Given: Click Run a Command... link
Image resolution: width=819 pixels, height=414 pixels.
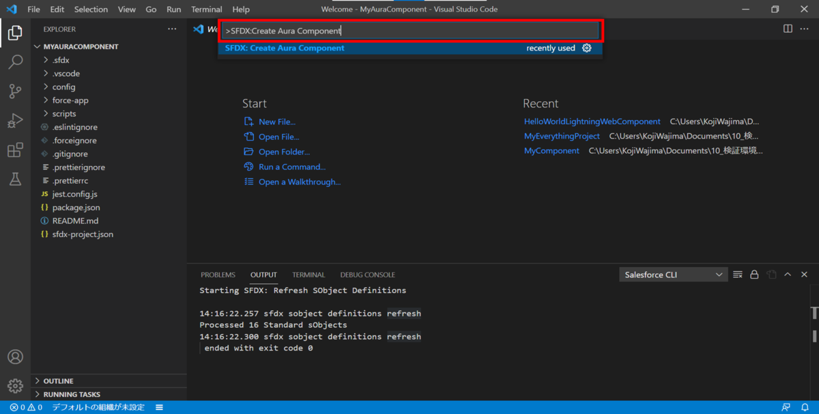Looking at the screenshot, I should [292, 167].
